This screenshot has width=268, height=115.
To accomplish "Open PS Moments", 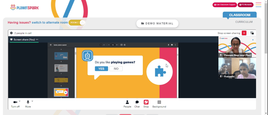I will tap(245, 5).
